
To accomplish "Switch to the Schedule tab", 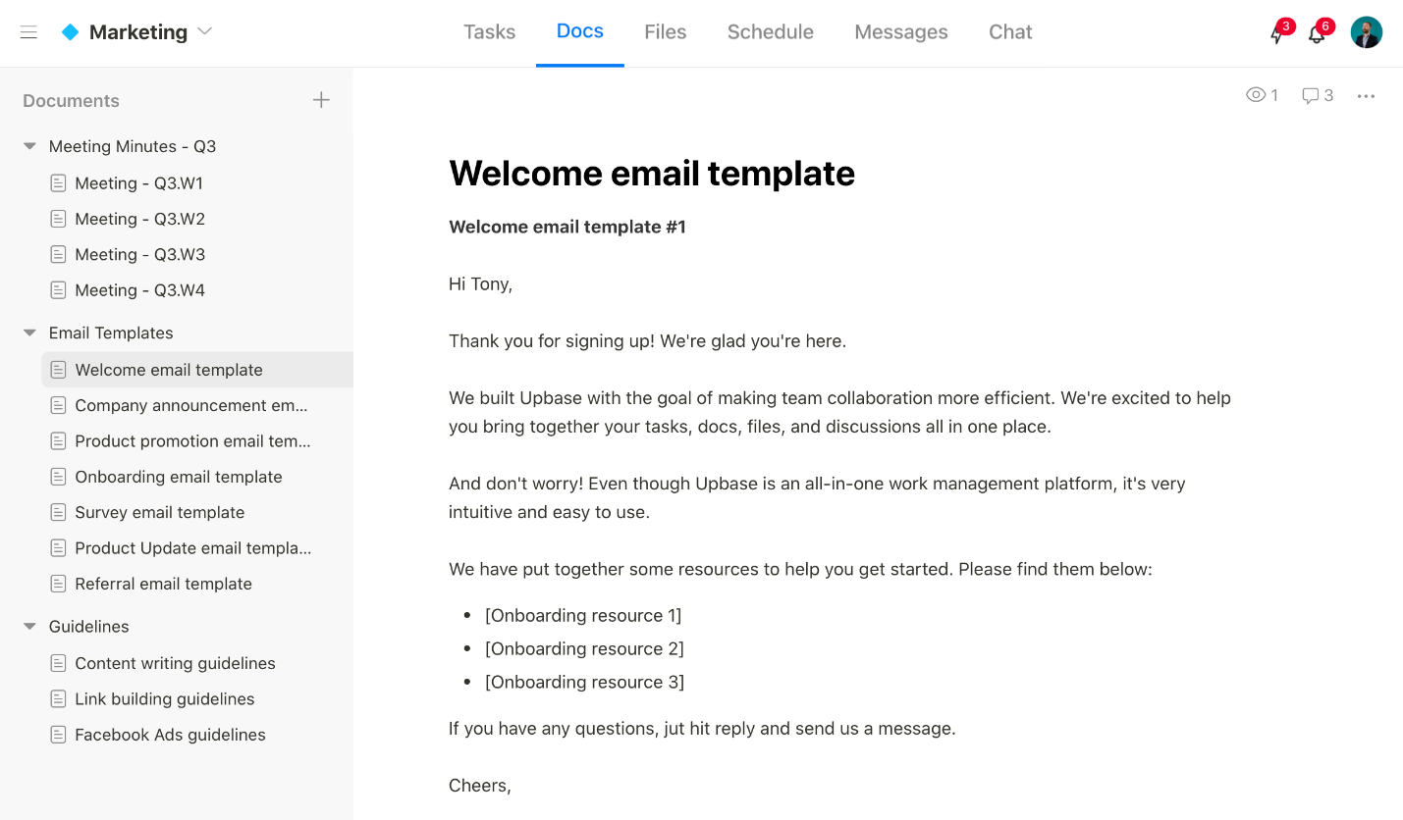I will 770,32.
